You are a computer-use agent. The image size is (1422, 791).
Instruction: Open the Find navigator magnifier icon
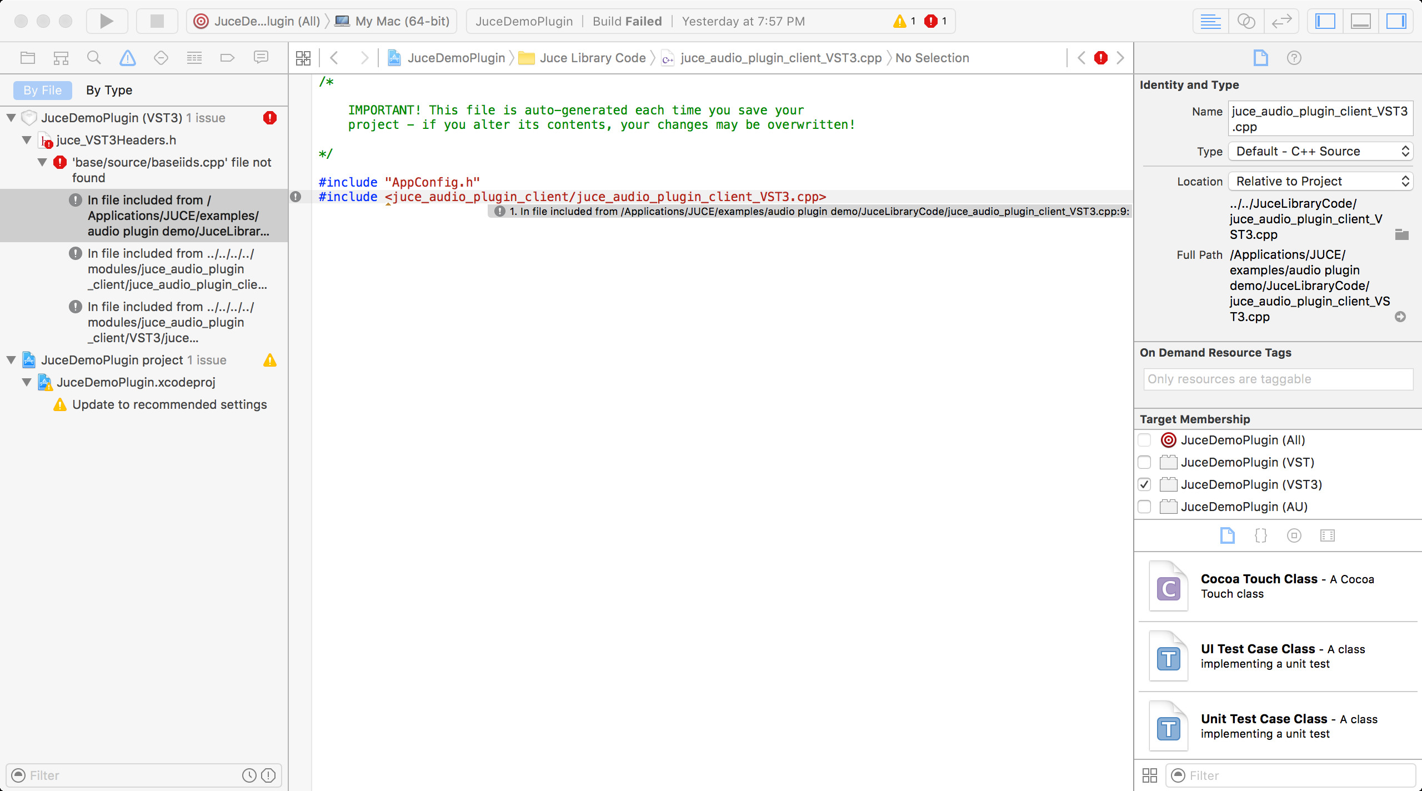click(x=94, y=58)
